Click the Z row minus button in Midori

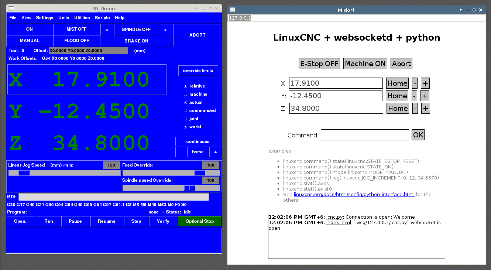click(415, 108)
